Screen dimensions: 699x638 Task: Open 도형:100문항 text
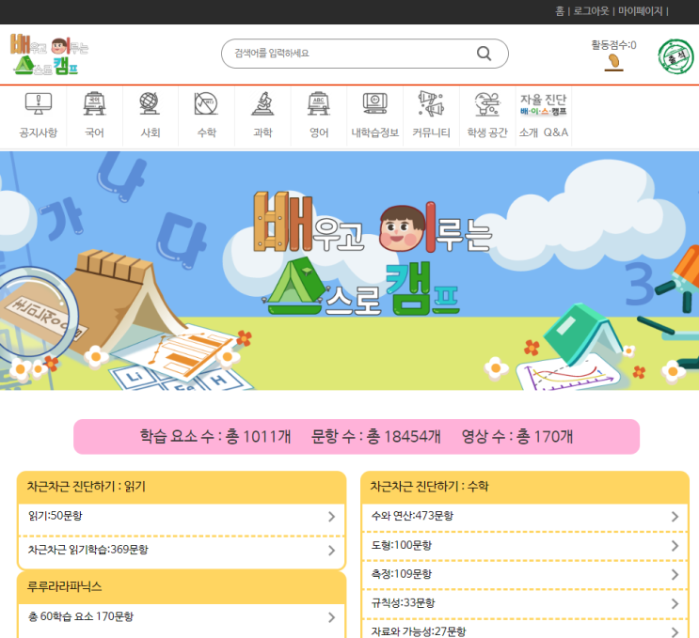point(402,545)
